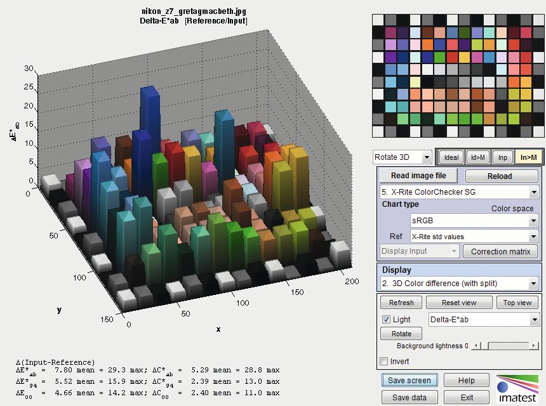Switch to Top view
Viewport: 546px width, 406px height.
pos(517,303)
